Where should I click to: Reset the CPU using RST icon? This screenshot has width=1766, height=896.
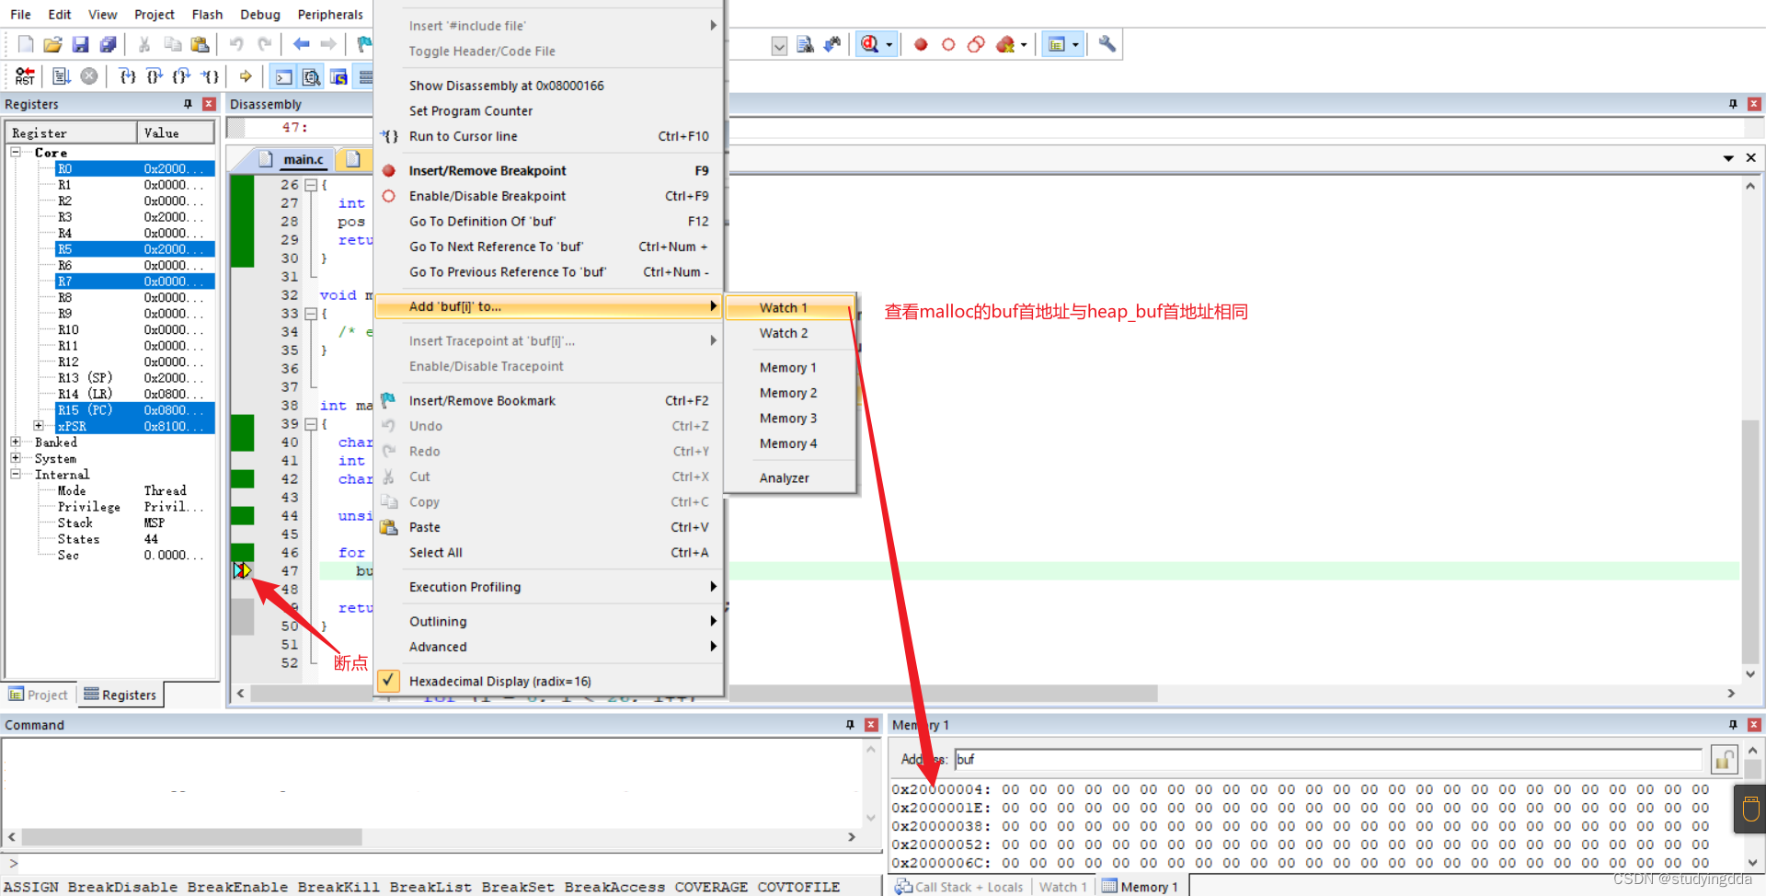tap(25, 76)
